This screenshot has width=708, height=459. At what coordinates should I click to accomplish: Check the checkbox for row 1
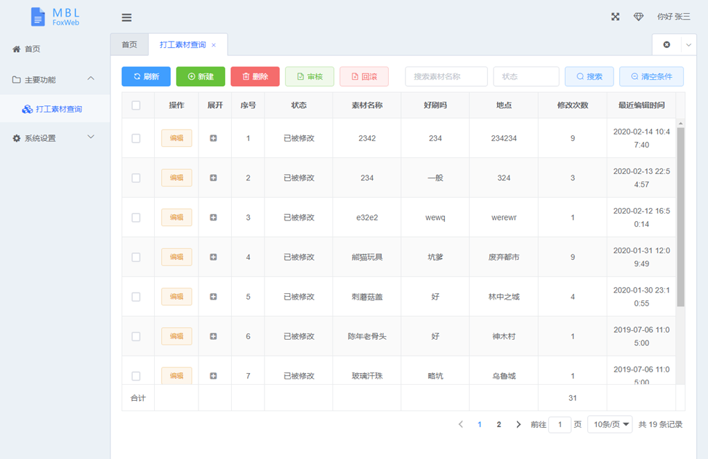coord(136,139)
